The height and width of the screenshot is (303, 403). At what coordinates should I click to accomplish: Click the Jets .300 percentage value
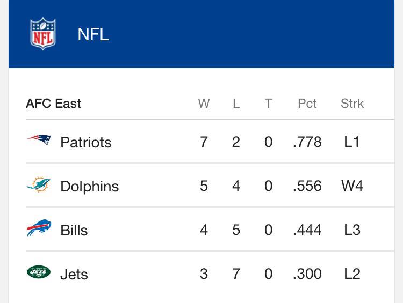pyautogui.click(x=307, y=274)
